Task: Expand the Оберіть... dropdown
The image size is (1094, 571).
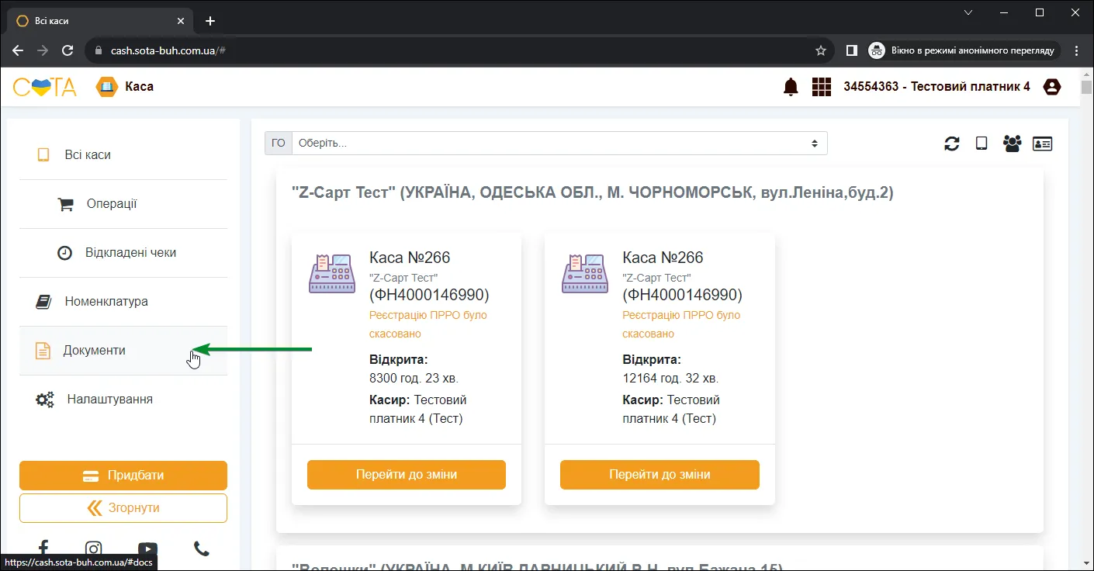Action: tap(559, 144)
